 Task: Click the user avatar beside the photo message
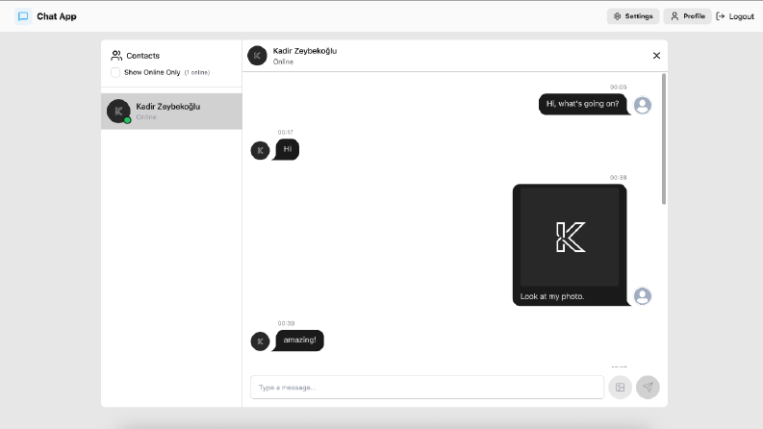(643, 295)
